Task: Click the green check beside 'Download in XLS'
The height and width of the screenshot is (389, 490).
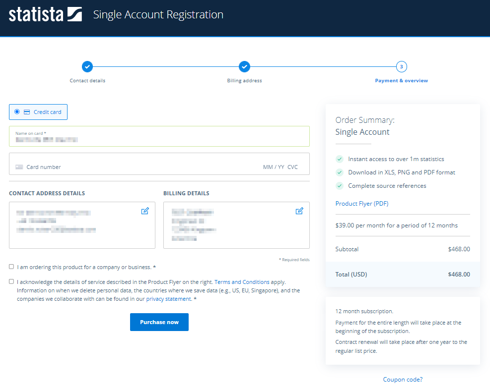Action: (340, 172)
